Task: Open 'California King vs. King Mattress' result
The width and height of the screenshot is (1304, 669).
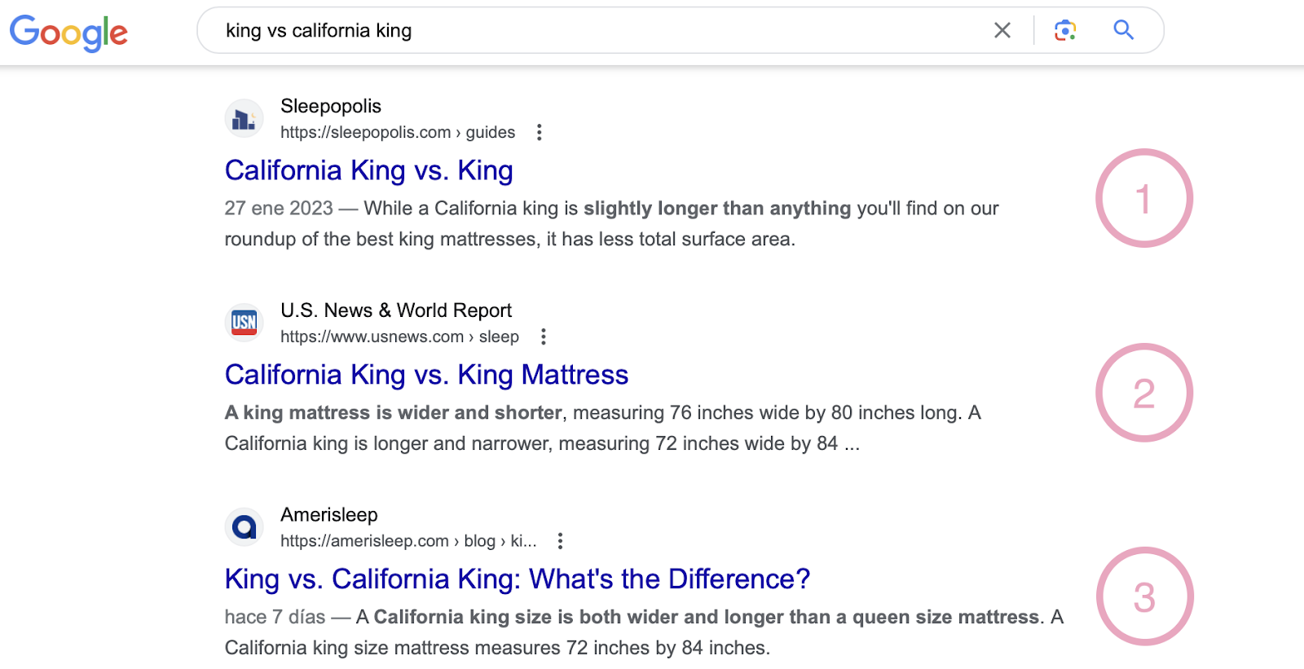Action: pos(426,375)
